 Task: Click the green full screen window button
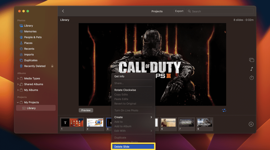pyautogui.click(x=28, y=11)
